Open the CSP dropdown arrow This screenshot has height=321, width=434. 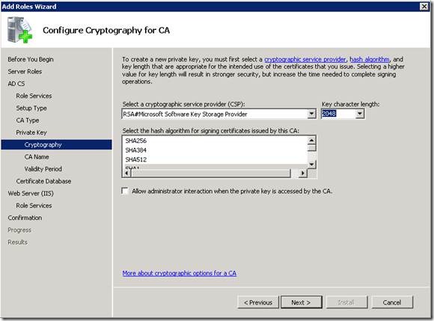[312, 114]
